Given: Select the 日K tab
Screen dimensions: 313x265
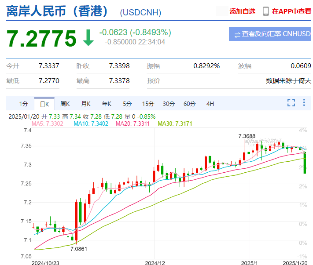Looking at the screenshot, I should [44, 104].
